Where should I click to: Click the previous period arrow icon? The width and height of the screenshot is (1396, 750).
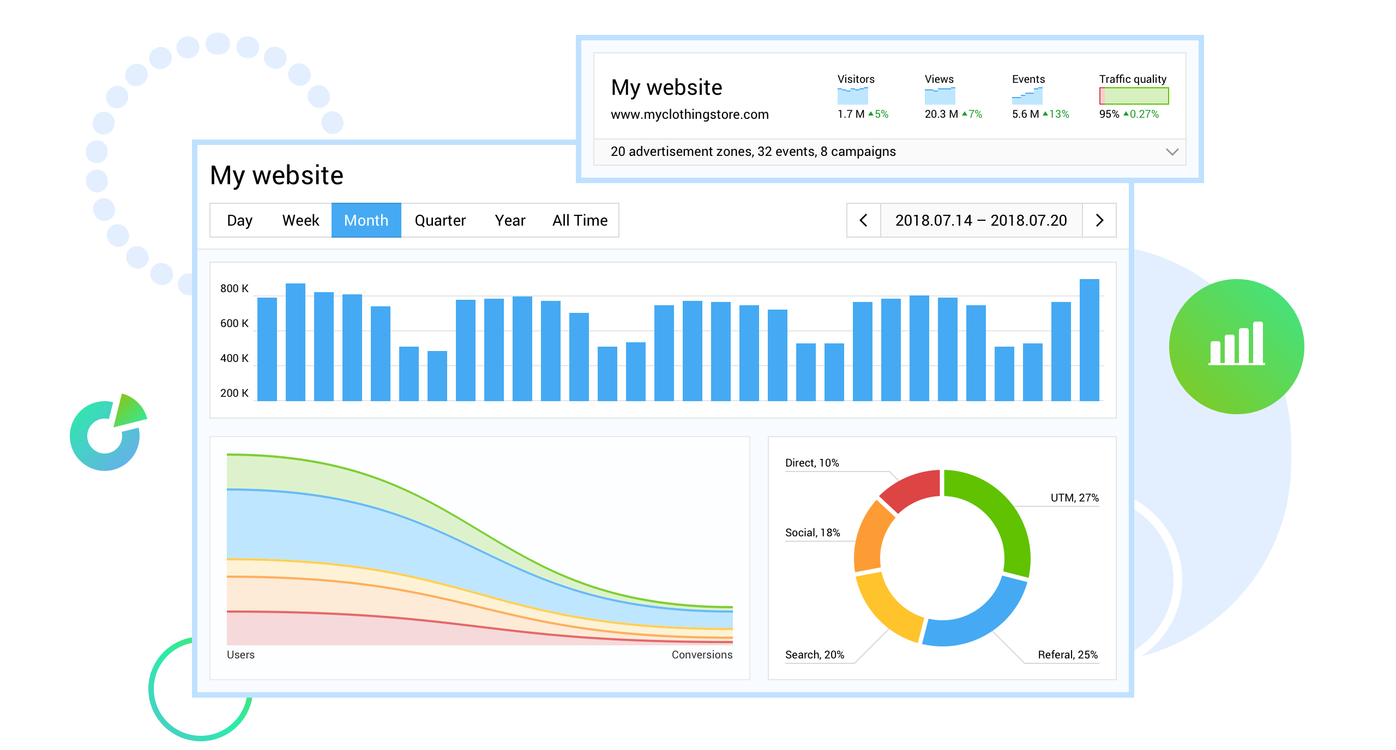point(863,220)
